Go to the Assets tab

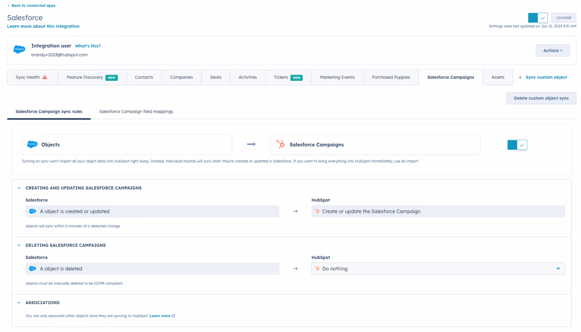coord(498,77)
